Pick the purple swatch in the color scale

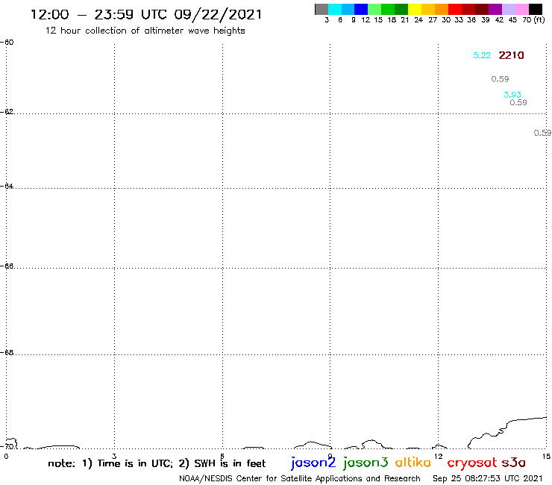(x=495, y=9)
